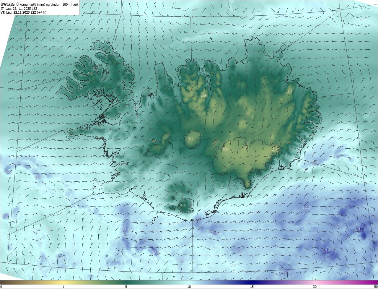Click the 9.9 label beneath the 12.0 value
The height and width of the screenshot is (289, 378).
pos(233,265)
